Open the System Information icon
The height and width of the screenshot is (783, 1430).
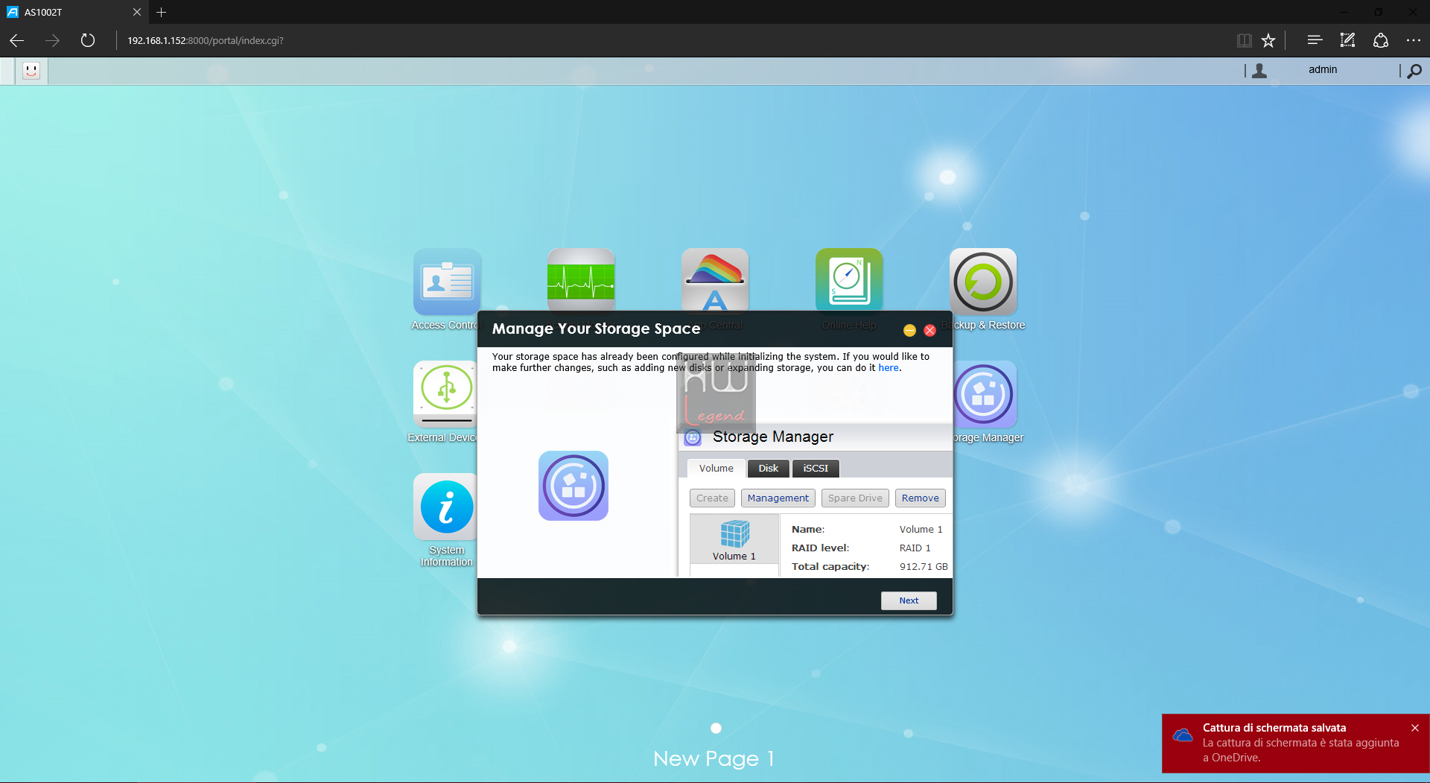(445, 507)
